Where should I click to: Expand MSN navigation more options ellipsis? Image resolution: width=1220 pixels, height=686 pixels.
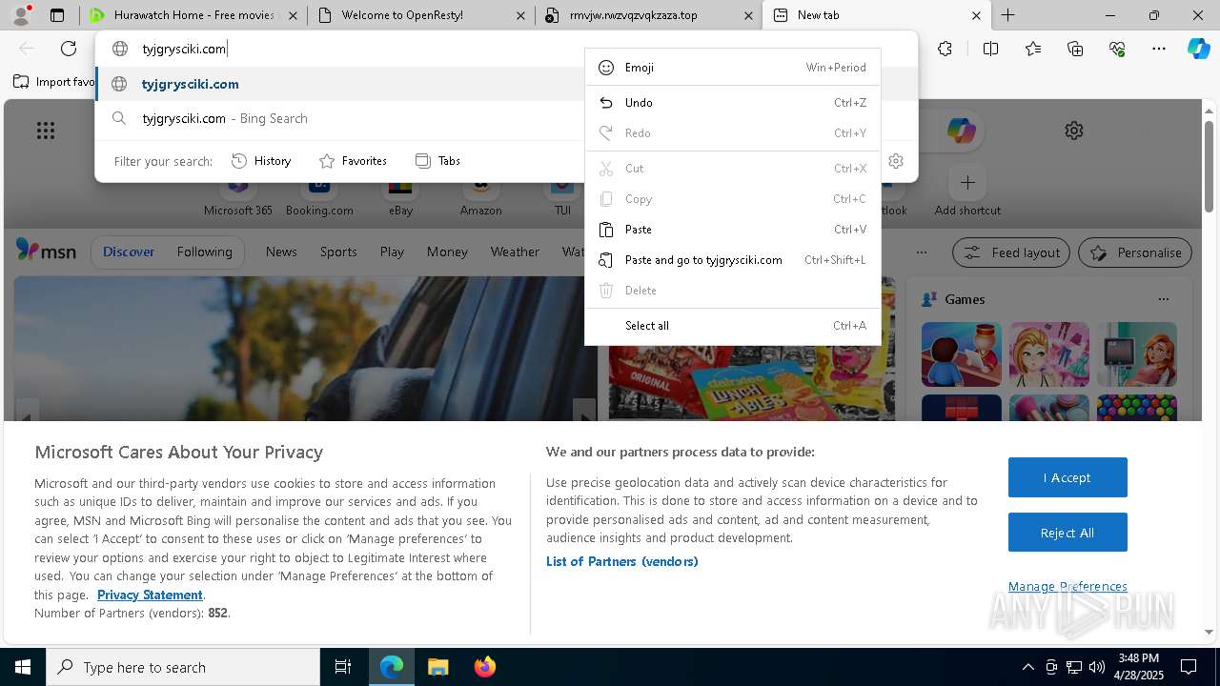[x=921, y=252]
